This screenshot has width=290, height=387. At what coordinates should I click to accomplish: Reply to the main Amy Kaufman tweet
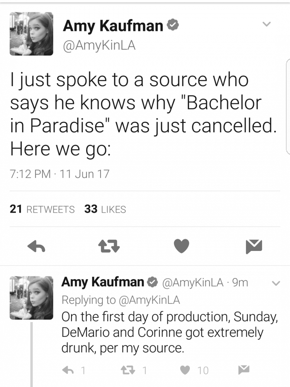36,246
